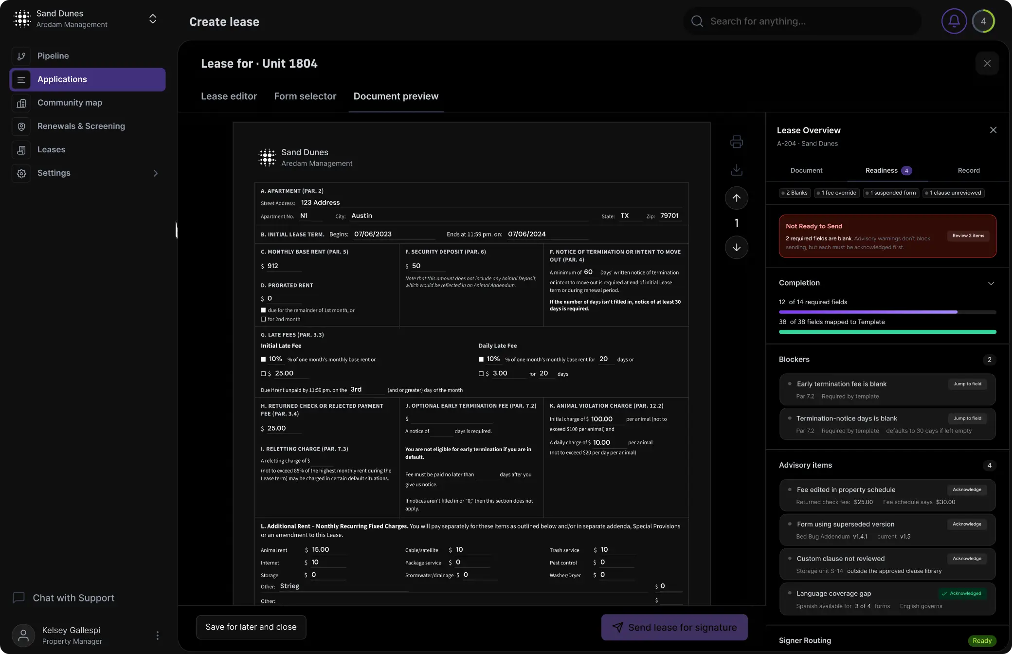Click Acknowledged on Language coverage gap

coord(962,594)
